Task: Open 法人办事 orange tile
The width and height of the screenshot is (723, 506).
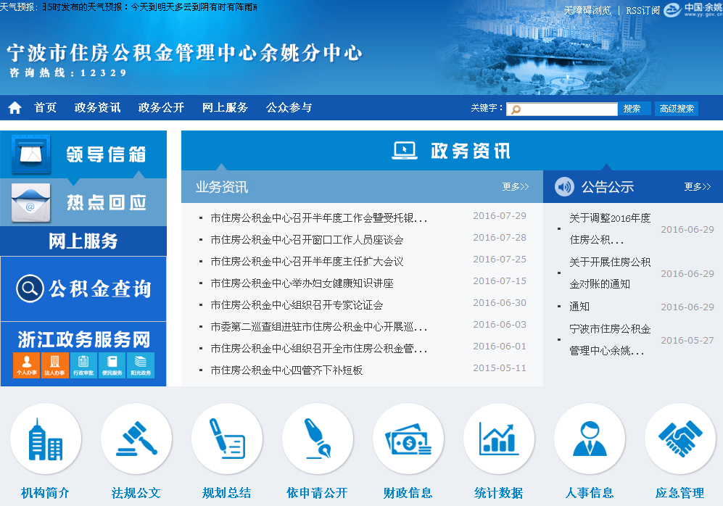Action: pos(55,365)
